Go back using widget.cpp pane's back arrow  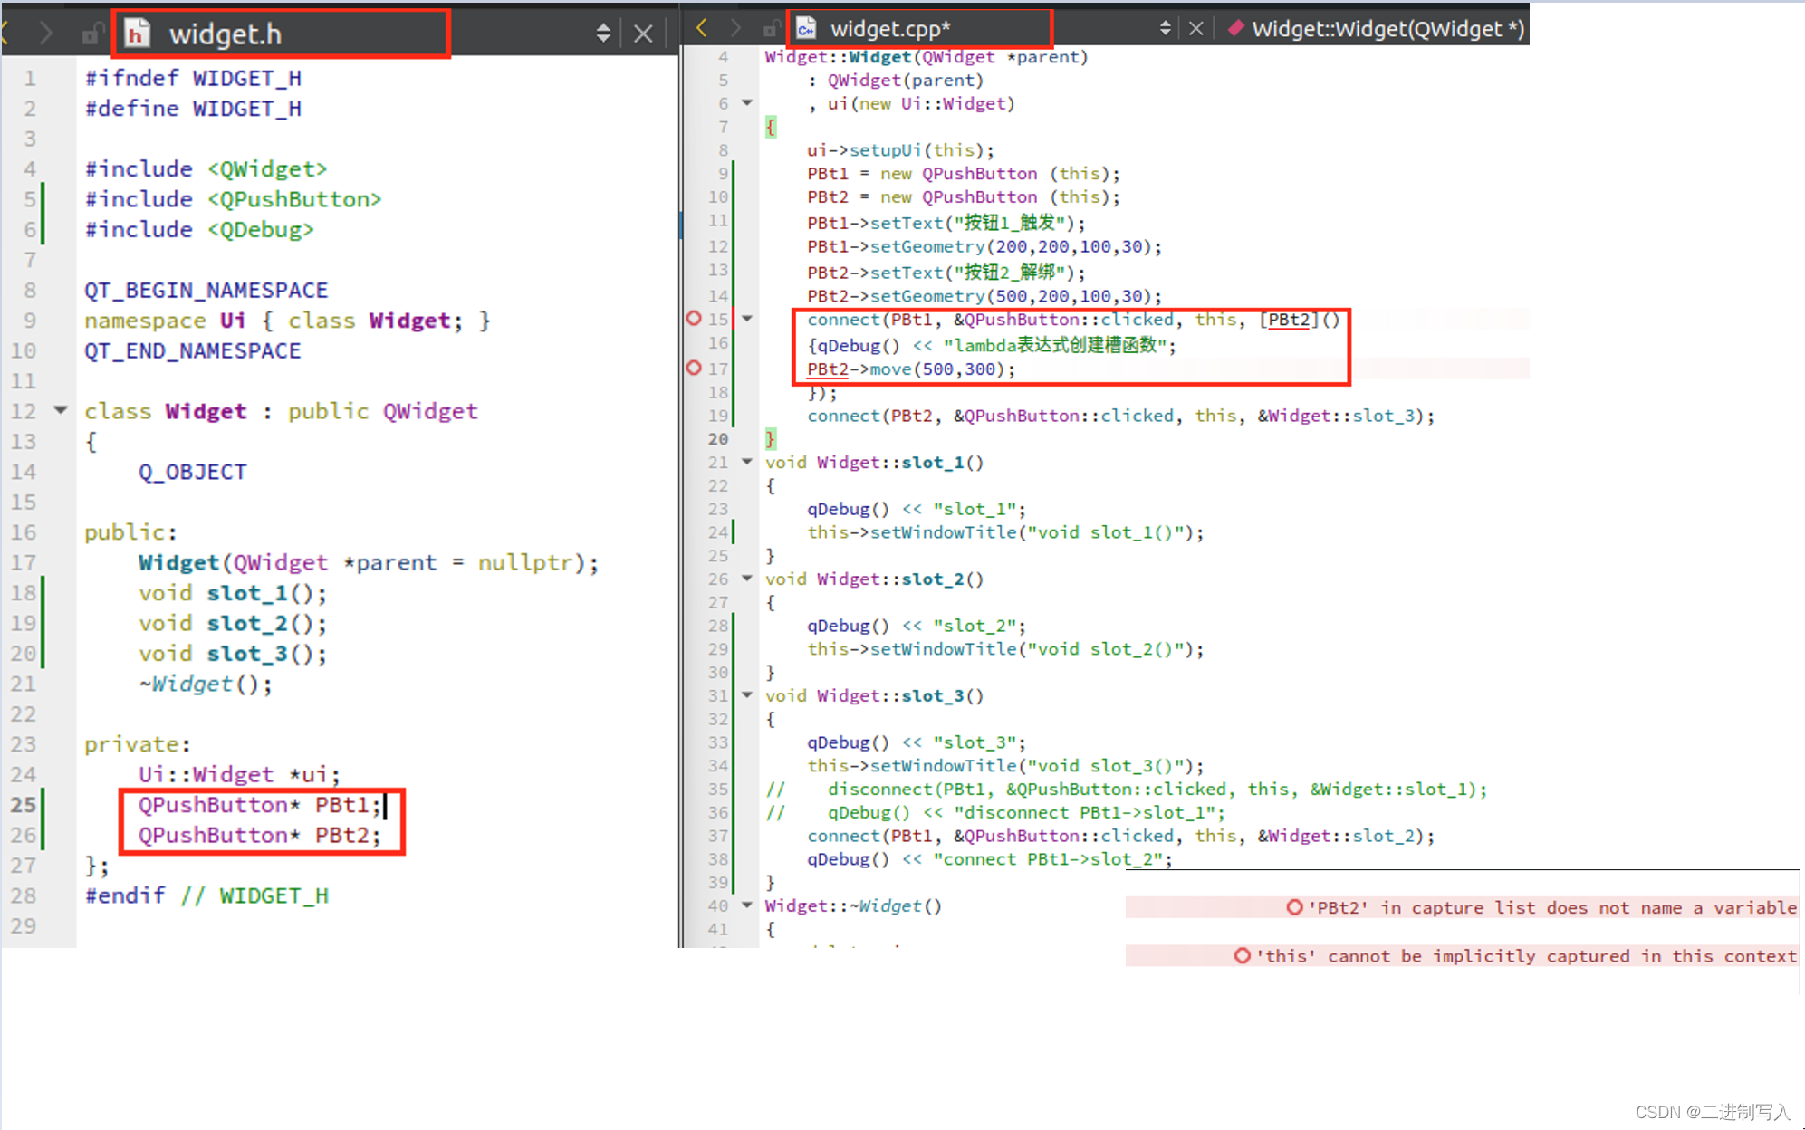[x=702, y=28]
